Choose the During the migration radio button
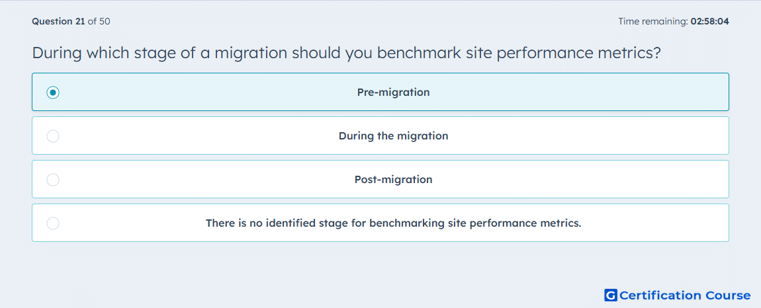The image size is (761, 308). click(53, 135)
